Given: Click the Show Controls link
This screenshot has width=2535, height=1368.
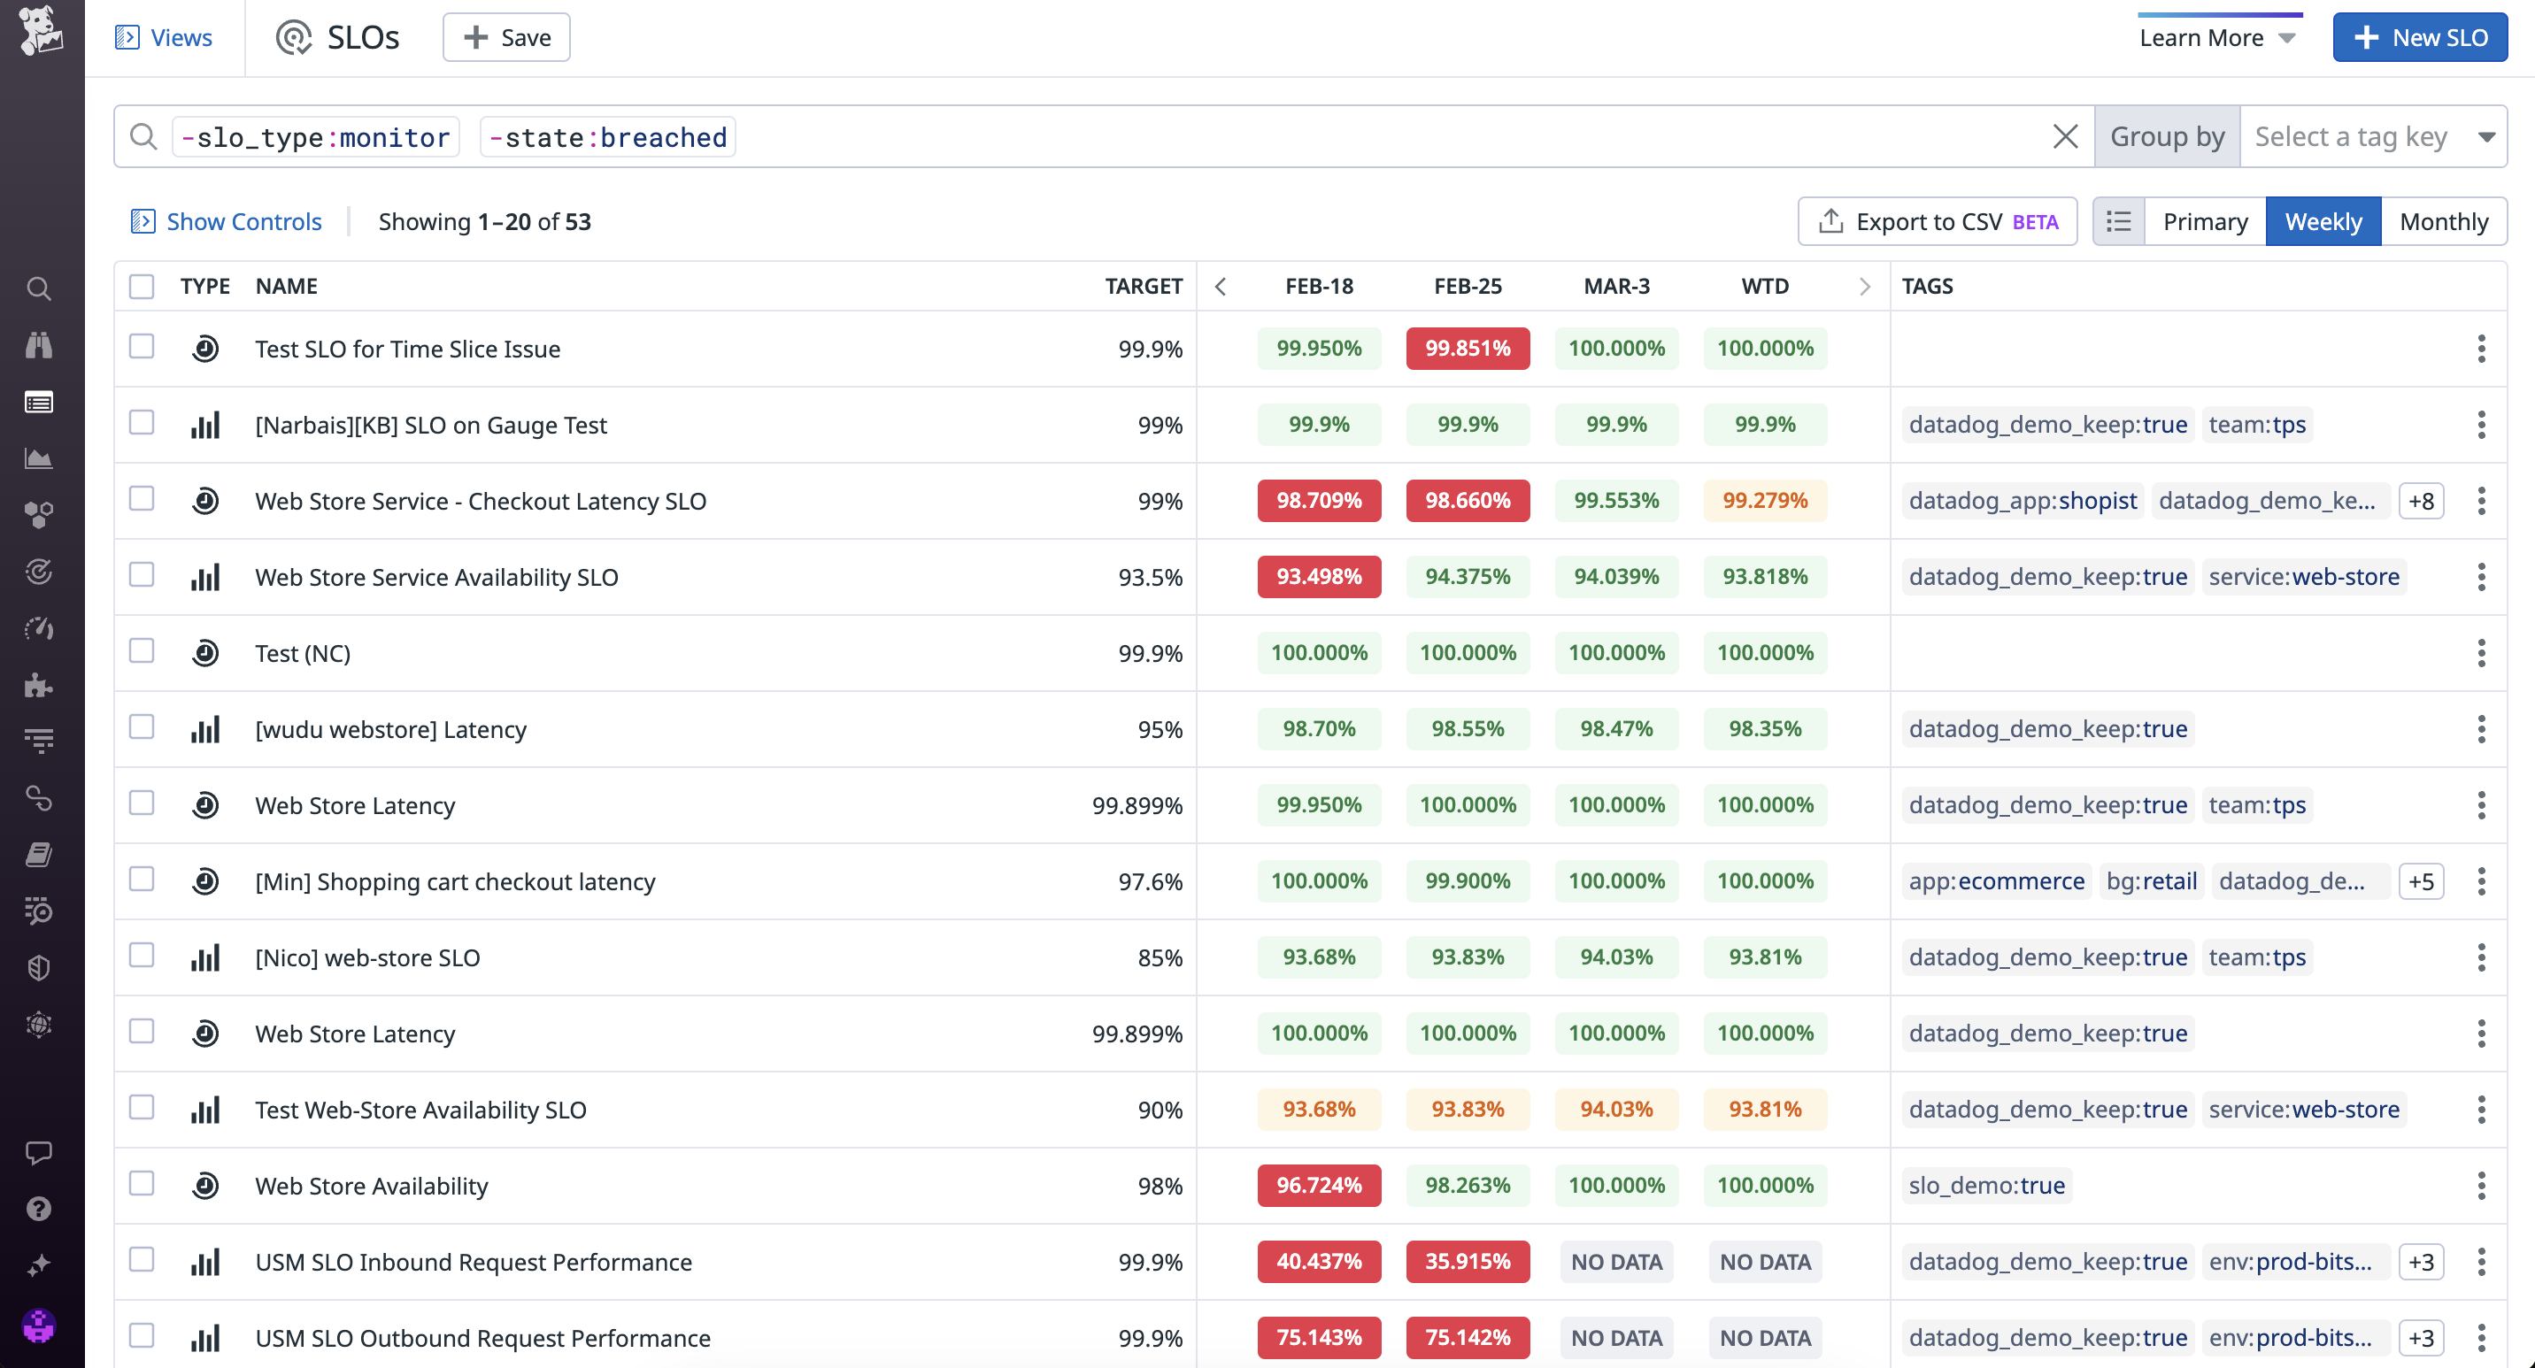Looking at the screenshot, I should click(227, 221).
